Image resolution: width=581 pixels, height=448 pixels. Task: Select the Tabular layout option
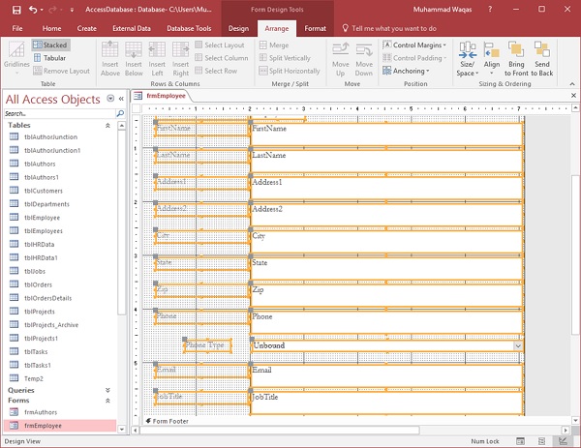point(49,58)
